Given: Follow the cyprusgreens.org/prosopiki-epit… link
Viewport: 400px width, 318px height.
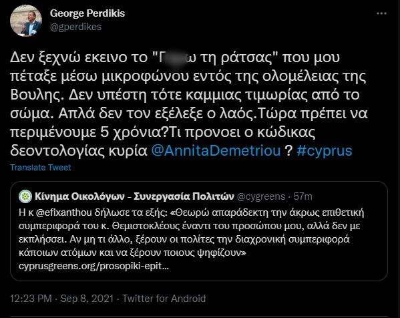Looking at the screenshot, I should [x=93, y=266].
